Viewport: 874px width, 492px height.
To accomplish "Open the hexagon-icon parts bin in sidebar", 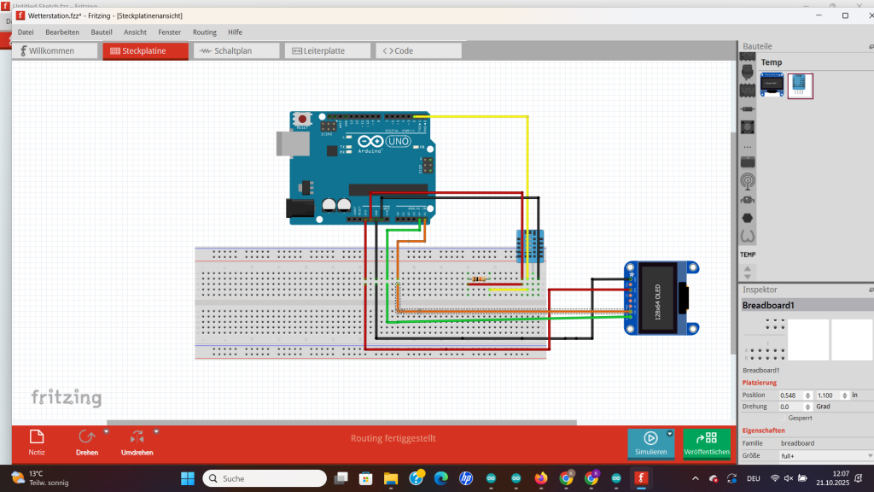I will (748, 218).
